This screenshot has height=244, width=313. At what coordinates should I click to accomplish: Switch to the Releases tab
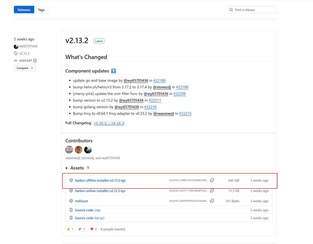click(24, 10)
